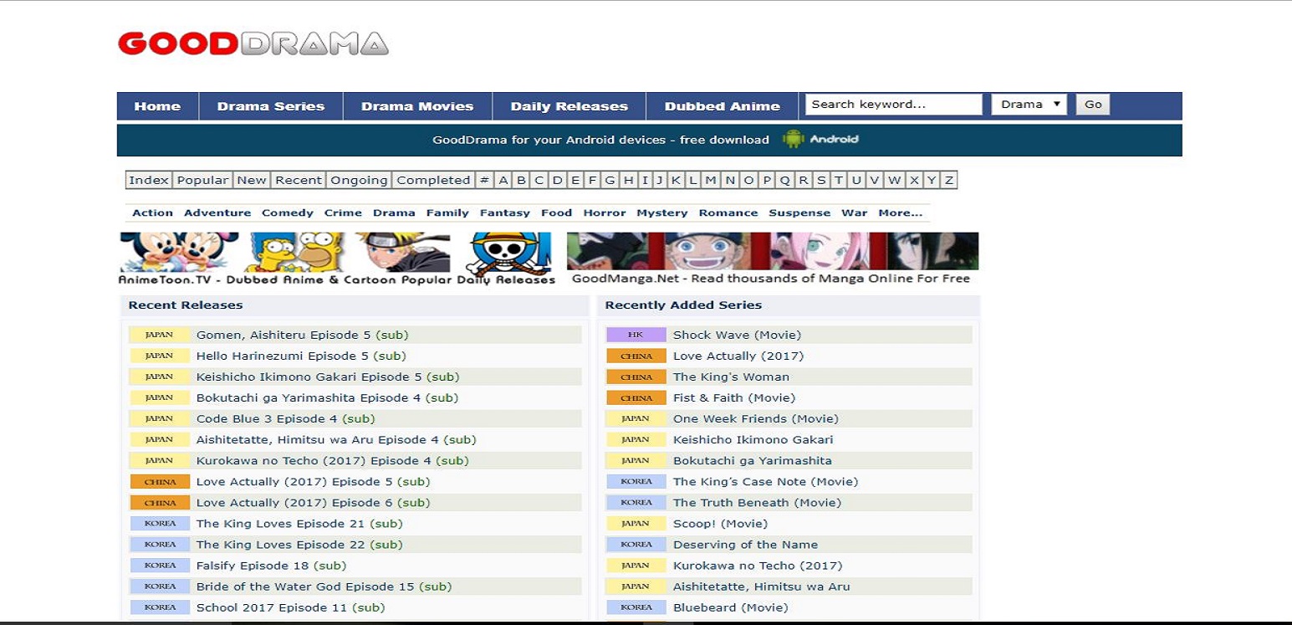Viewport: 1292px width, 625px height.
Task: Open the Drama category dropdown
Action: 1029,105
